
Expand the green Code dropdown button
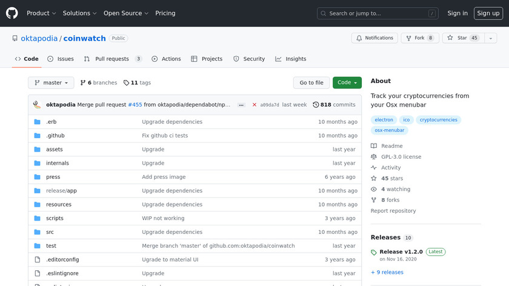[347, 83]
